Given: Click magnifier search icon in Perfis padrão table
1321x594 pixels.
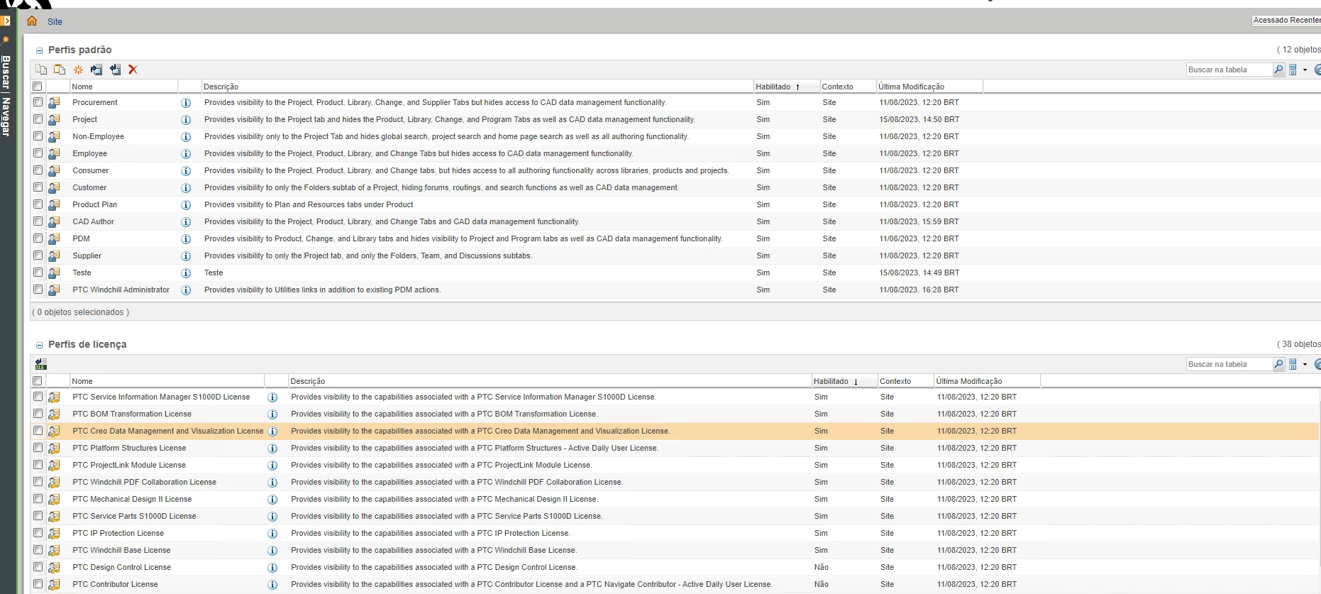Looking at the screenshot, I should 1278,70.
